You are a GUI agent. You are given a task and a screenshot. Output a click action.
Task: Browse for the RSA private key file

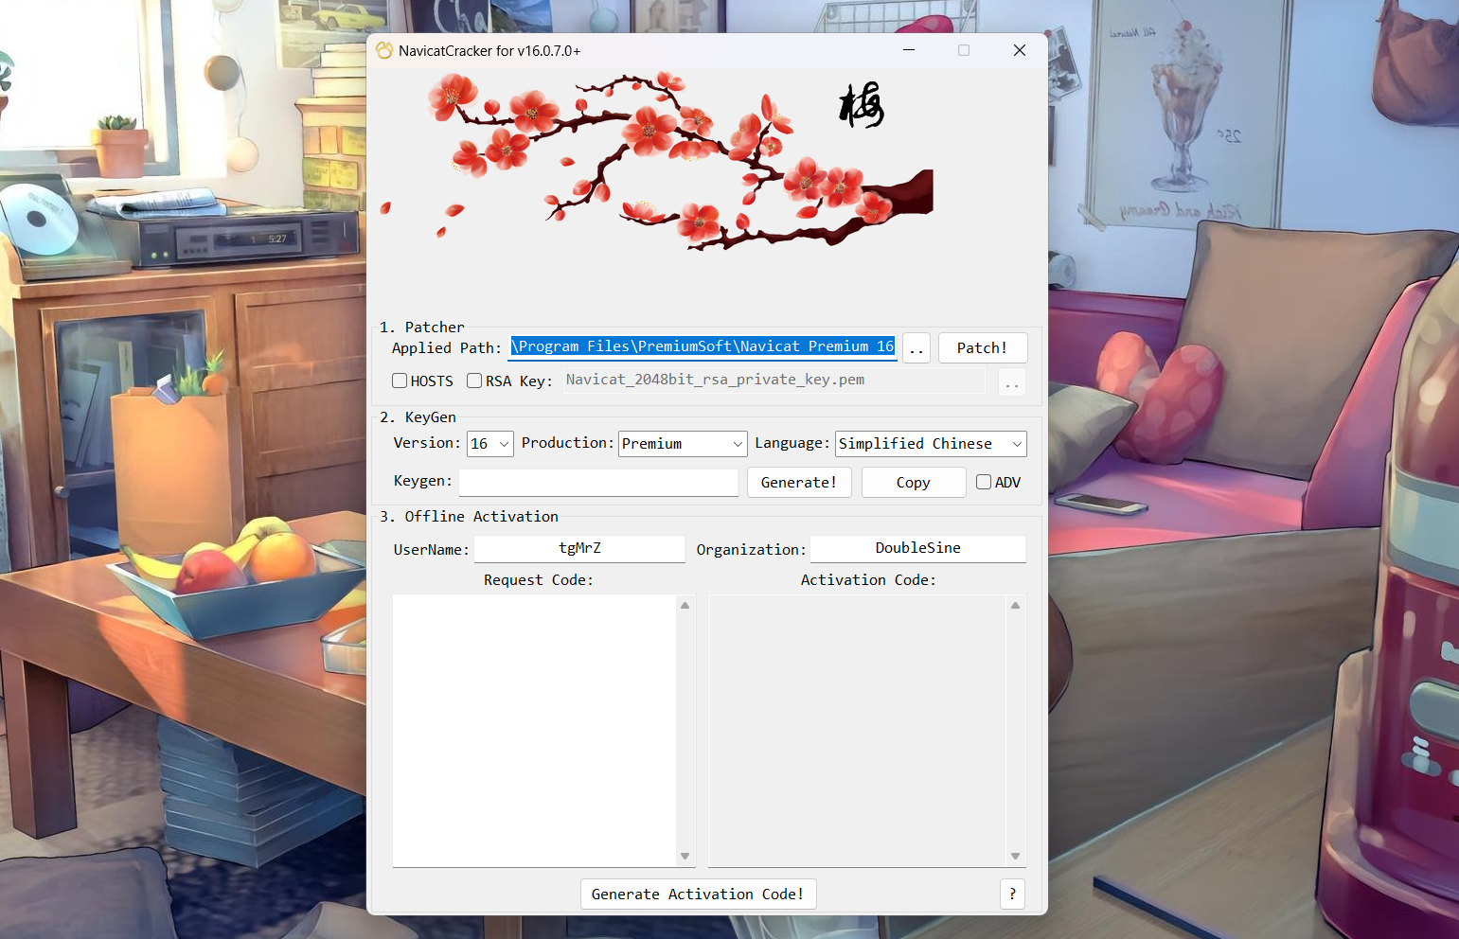point(1012,381)
